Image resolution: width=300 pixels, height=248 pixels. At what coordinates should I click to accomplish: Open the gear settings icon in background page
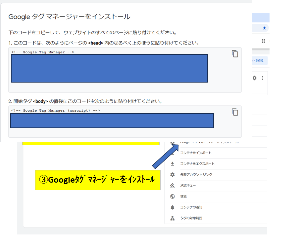(254, 78)
